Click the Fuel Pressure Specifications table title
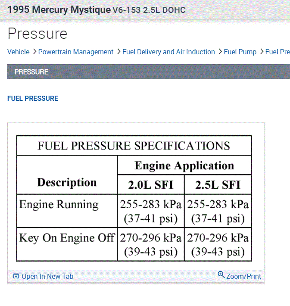The width and height of the screenshot is (290, 306). (x=134, y=145)
